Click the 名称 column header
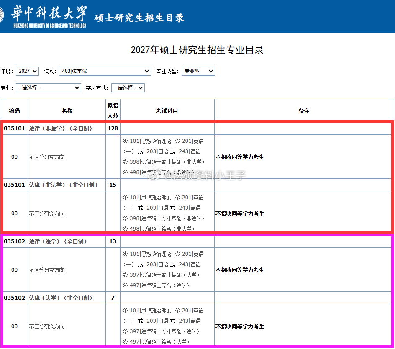Image resolution: width=395 pixels, height=349 pixels. tap(67, 111)
